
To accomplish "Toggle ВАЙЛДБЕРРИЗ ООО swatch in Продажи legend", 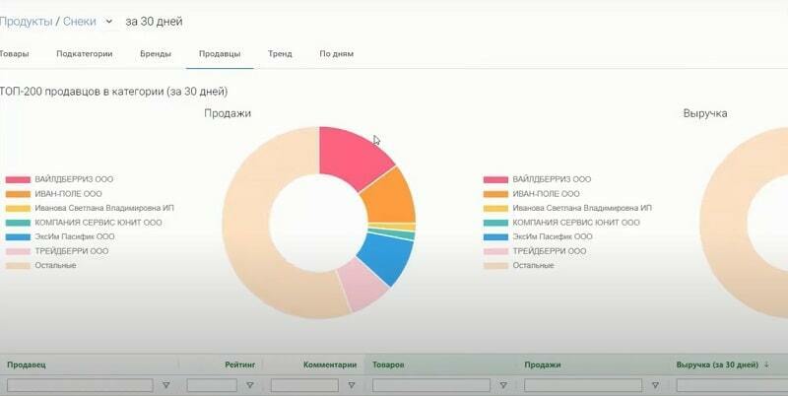I will click(18, 179).
